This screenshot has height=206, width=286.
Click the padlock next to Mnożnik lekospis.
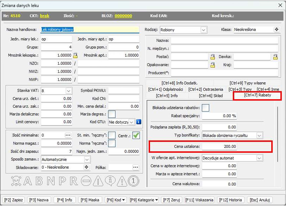click(x=75, y=55)
